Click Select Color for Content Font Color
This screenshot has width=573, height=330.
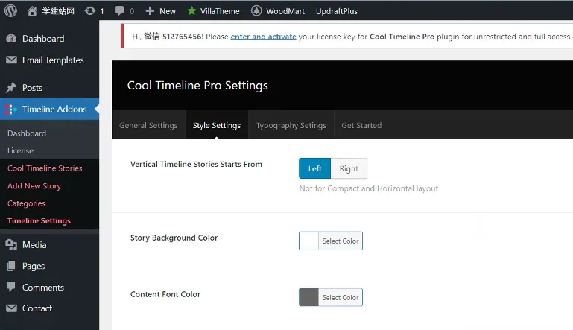pyautogui.click(x=341, y=297)
